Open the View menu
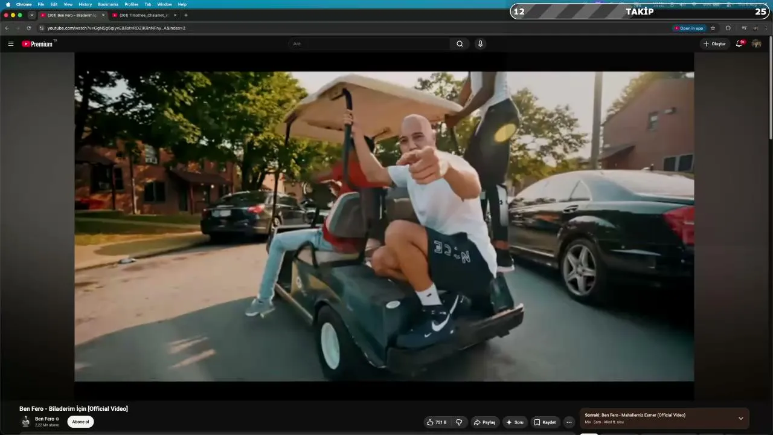 pyautogui.click(x=68, y=4)
